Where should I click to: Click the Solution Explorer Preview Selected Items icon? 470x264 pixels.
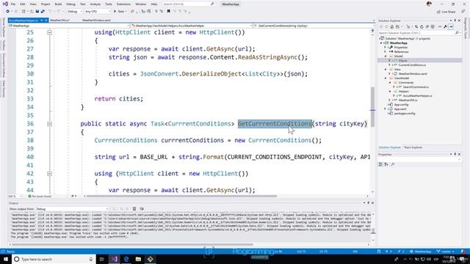(x=451, y=26)
